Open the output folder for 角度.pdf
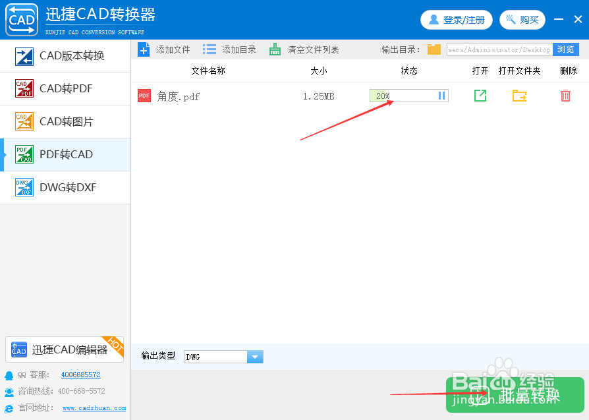The width and height of the screenshot is (589, 420). point(519,96)
